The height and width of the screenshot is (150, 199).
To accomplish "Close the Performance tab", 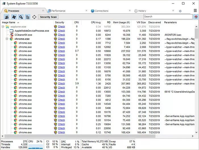I will click(86, 11).
